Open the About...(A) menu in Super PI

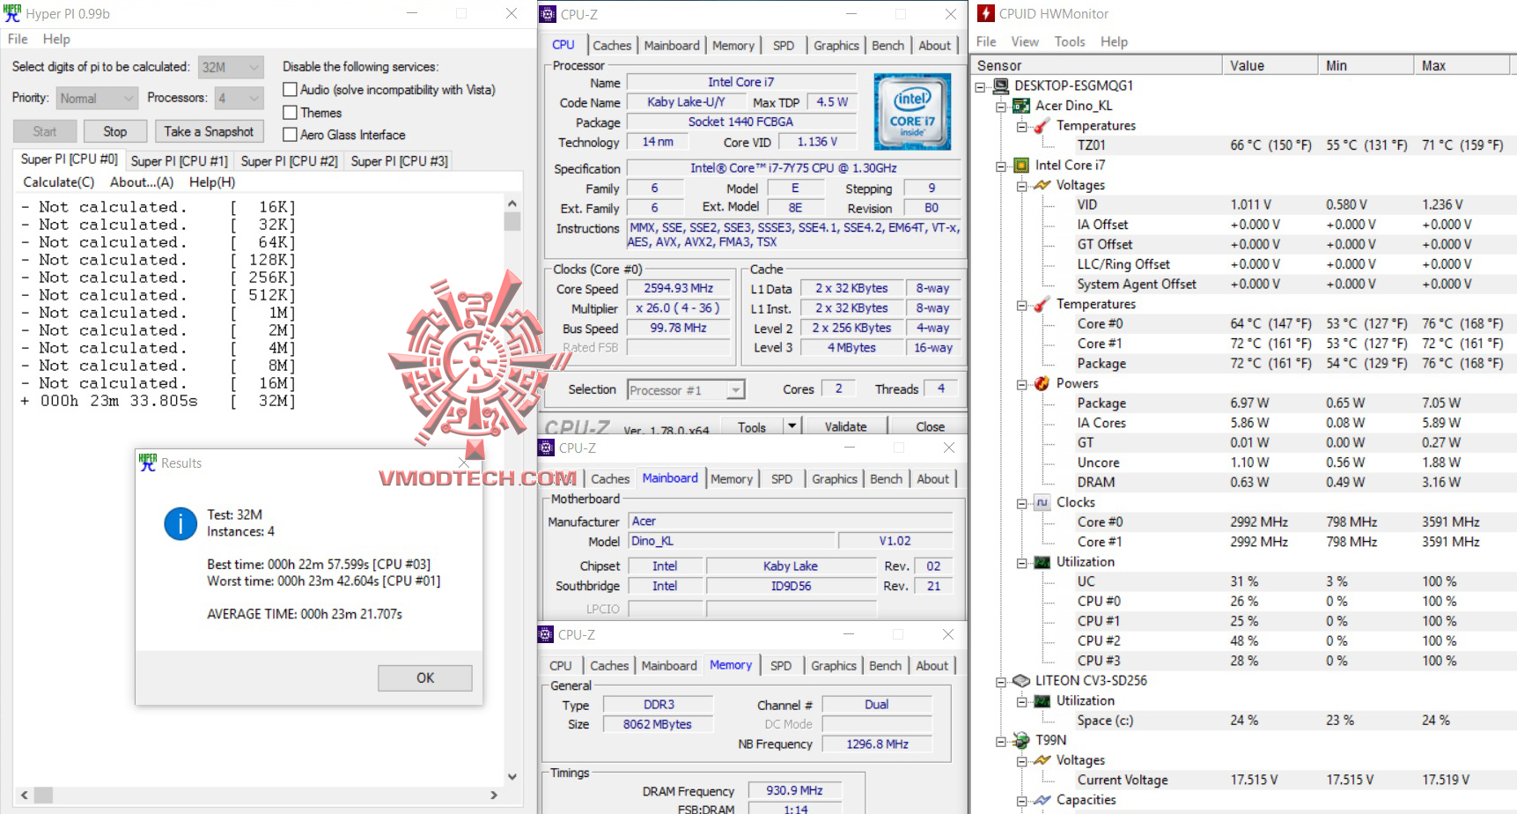coord(142,182)
